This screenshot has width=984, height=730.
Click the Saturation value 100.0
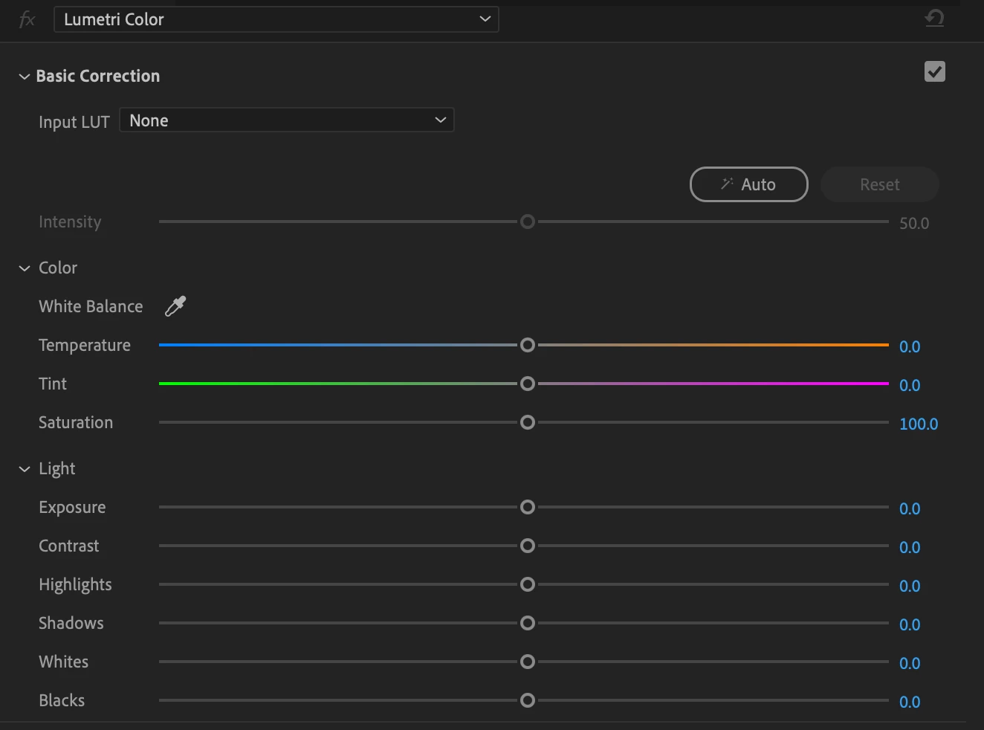click(919, 424)
